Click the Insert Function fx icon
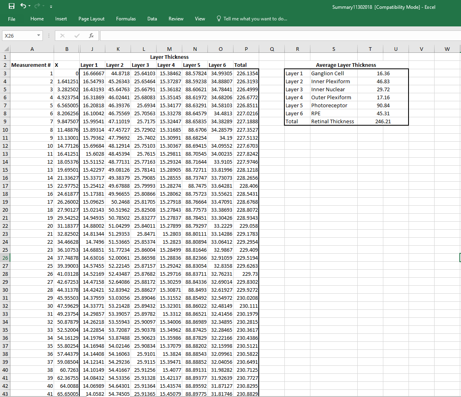Image resolution: width=461 pixels, height=397 pixels. [91, 36]
